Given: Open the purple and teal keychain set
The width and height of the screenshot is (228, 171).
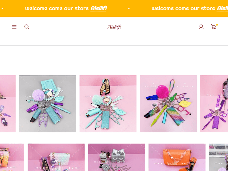Looking at the screenshot, I should point(47,104).
